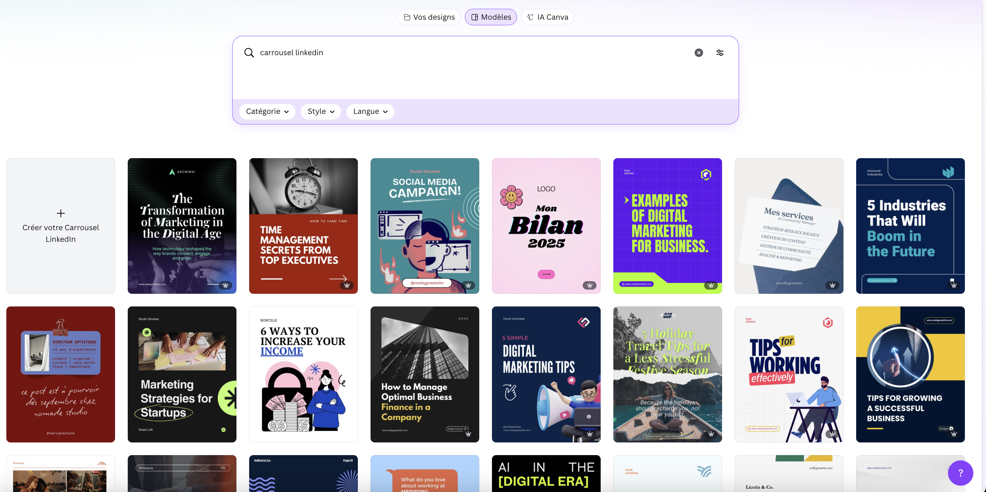Open AI in the Digital Era template
The height and width of the screenshot is (492, 986).
[546, 473]
